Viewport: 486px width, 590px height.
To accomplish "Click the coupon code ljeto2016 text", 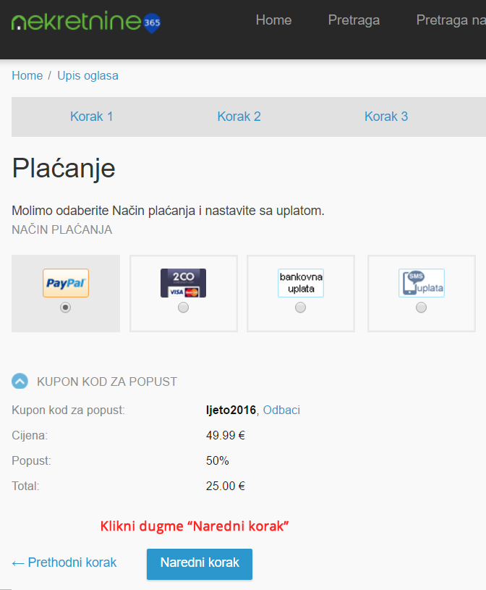I will point(231,410).
